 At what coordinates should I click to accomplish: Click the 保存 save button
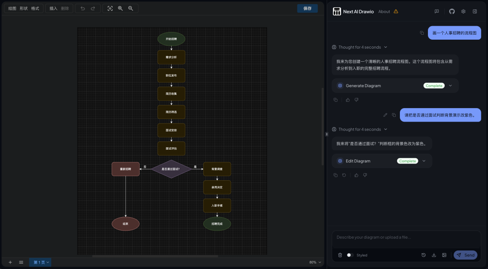[307, 9]
